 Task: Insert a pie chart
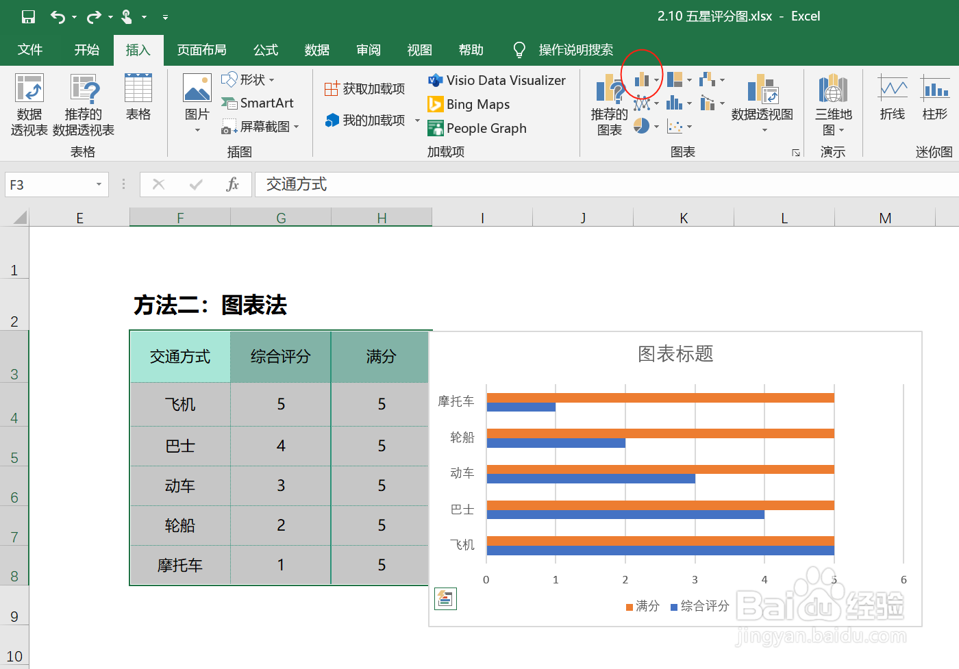(x=642, y=126)
